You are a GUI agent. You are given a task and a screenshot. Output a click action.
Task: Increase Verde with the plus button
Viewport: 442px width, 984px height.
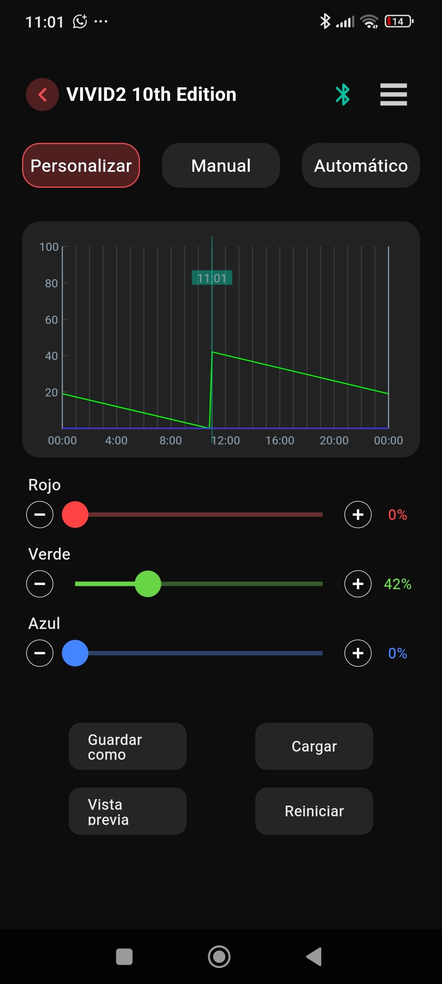358,584
